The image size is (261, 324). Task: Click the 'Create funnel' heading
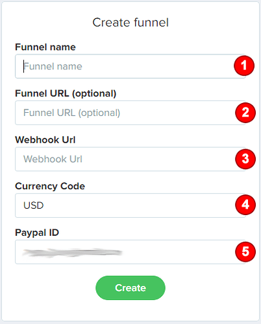pyautogui.click(x=130, y=23)
